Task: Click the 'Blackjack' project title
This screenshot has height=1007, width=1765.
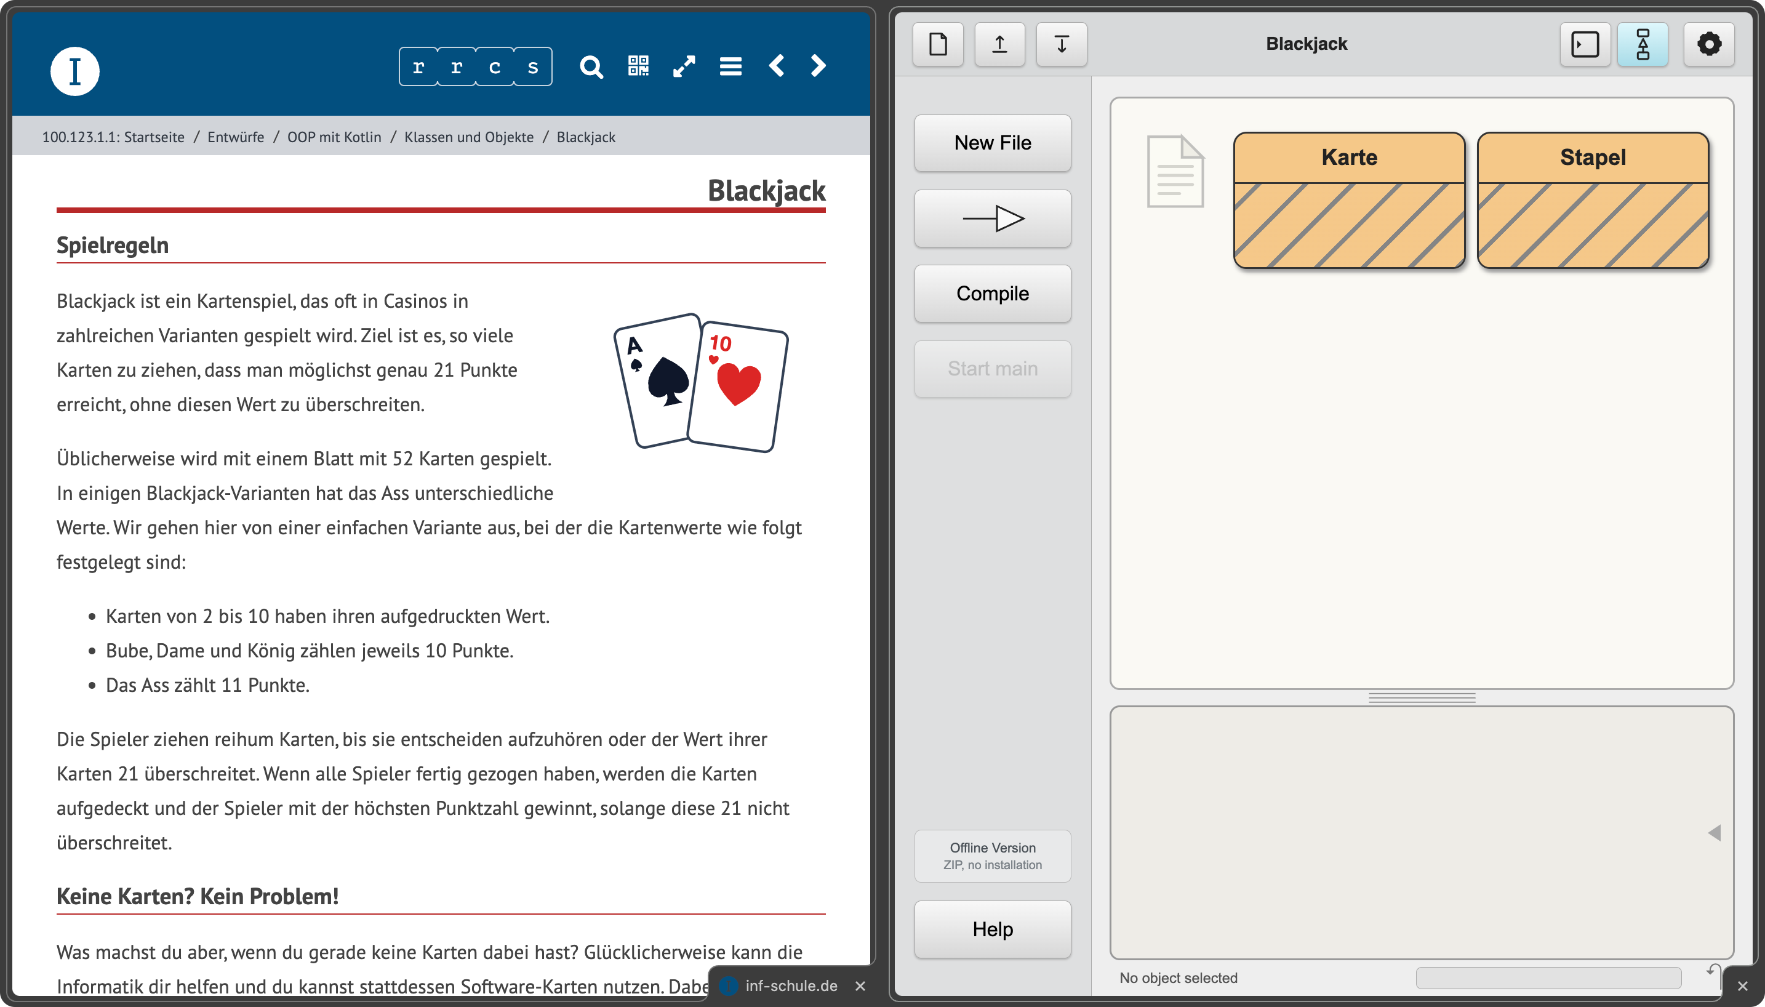Action: pos(1306,44)
